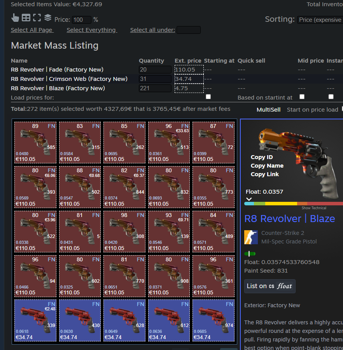Select the Crimson Web item with float 0.0618
This screenshot has height=350, width=343.
tap(35, 320)
